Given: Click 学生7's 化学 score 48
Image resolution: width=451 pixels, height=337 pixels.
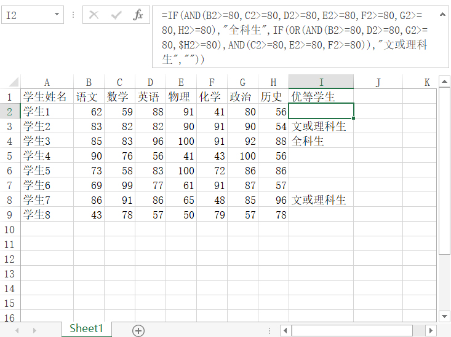Looking at the screenshot, I should [x=212, y=199].
